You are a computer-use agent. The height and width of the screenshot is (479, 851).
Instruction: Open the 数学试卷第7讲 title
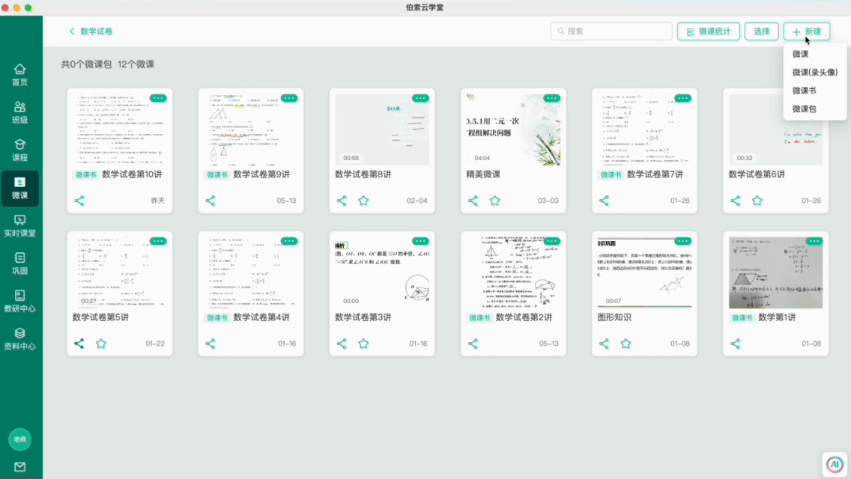tap(655, 174)
